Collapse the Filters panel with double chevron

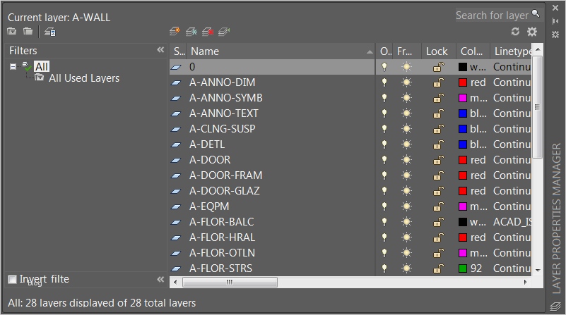click(x=160, y=51)
